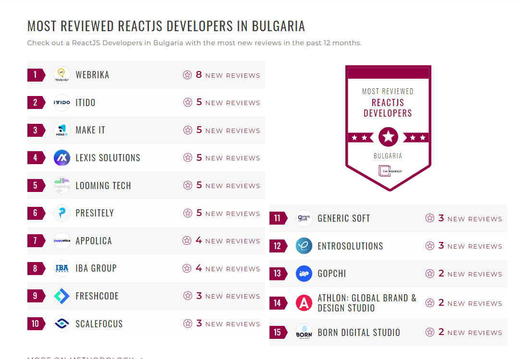
Task: Click the Looming Tech logo
Action: pyautogui.click(x=61, y=185)
